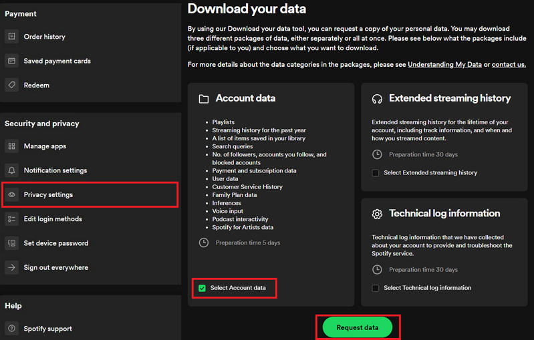Click the Edit login methods icon

[11, 219]
